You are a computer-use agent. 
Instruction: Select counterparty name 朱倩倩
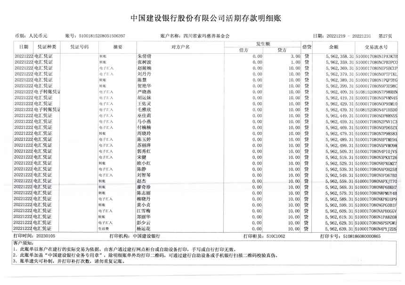click(145, 56)
